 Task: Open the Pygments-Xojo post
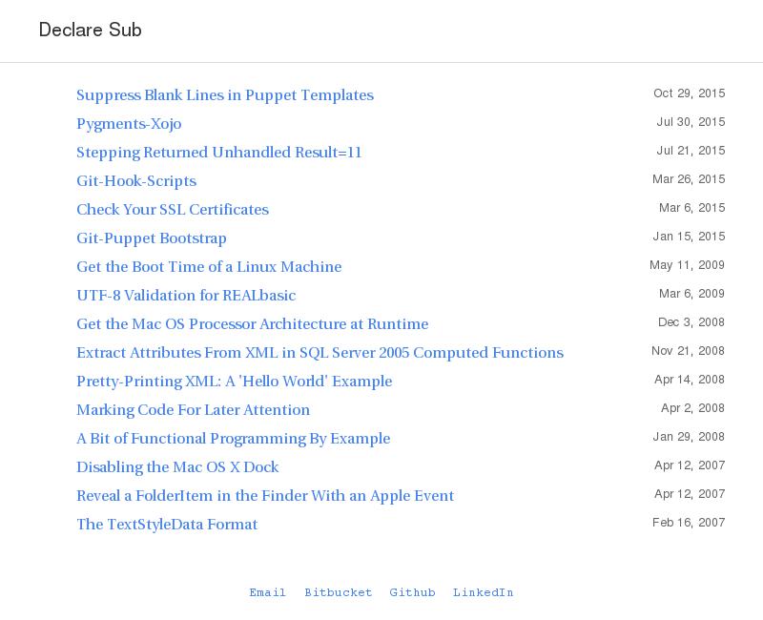pos(129,124)
